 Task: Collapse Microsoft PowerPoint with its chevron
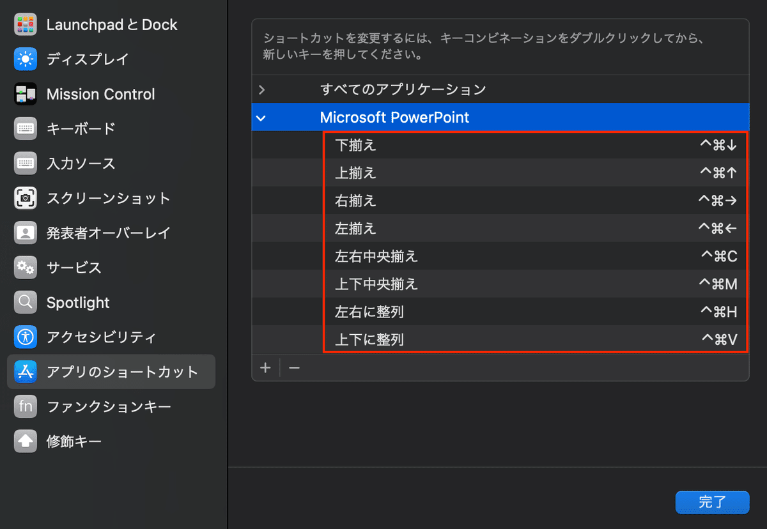261,118
